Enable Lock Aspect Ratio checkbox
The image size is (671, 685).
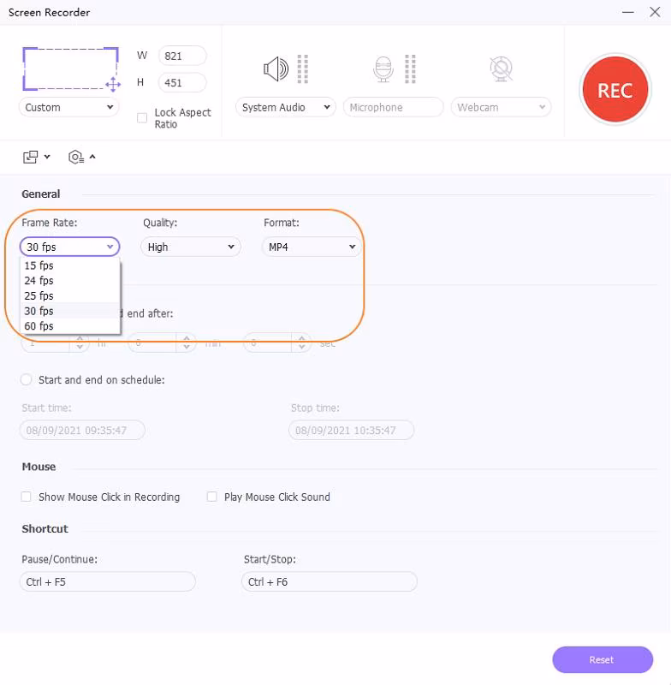[x=142, y=118]
